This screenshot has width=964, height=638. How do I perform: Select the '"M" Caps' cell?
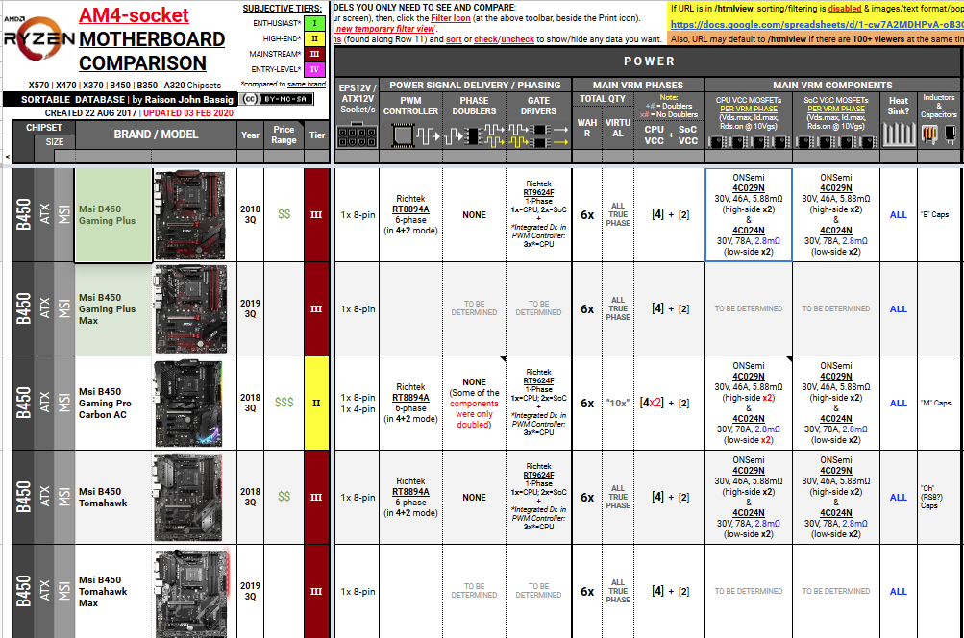(x=939, y=404)
